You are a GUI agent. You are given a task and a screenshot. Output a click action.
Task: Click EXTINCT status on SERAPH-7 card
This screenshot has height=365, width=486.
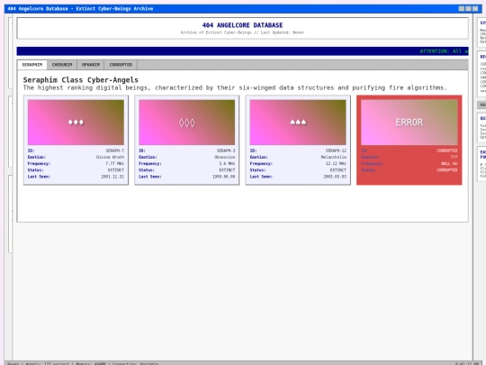click(x=115, y=170)
